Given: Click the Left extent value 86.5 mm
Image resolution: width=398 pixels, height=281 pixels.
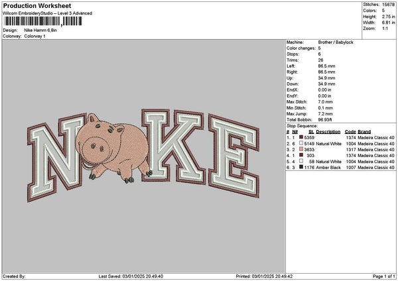Looking at the screenshot, I should [326, 66].
